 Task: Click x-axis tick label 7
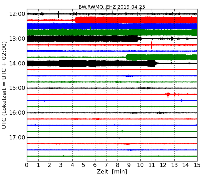coord(106,165)
